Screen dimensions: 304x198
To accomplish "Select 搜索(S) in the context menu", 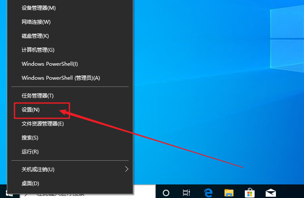I will coord(30,138).
